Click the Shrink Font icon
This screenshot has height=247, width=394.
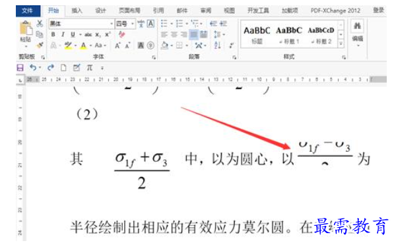point(127,46)
